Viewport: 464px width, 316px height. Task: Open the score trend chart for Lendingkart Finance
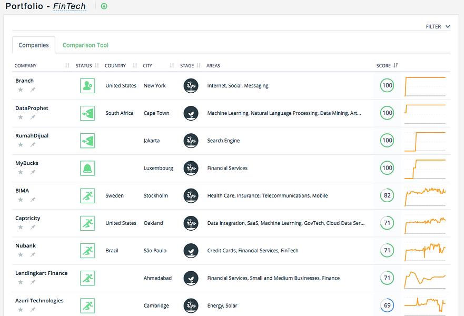[425, 279]
